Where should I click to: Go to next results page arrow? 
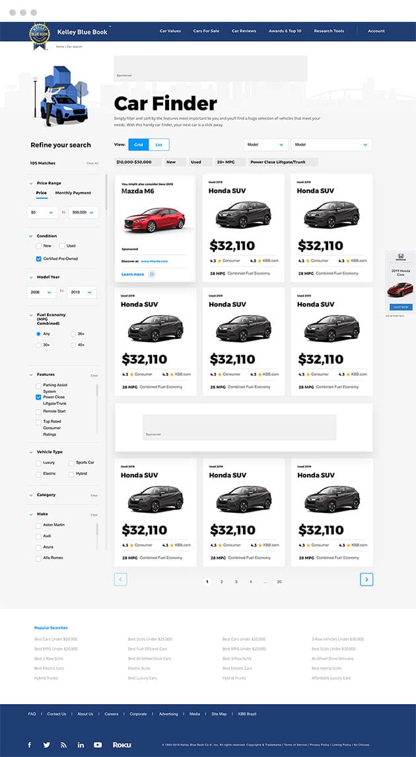(366, 580)
